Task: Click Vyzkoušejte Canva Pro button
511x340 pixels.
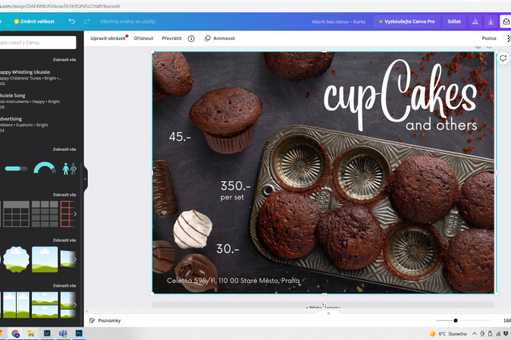Action: 407,21
